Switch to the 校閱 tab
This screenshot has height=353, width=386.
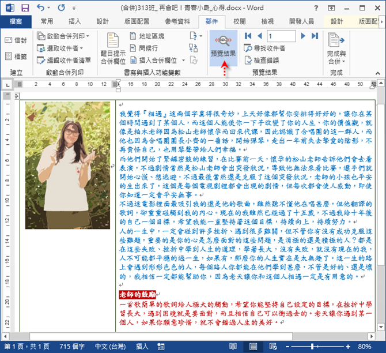[x=240, y=22]
